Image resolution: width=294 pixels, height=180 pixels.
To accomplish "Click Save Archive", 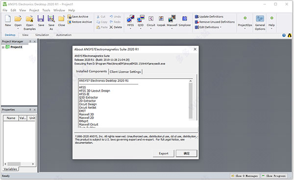I will tap(78, 17).
